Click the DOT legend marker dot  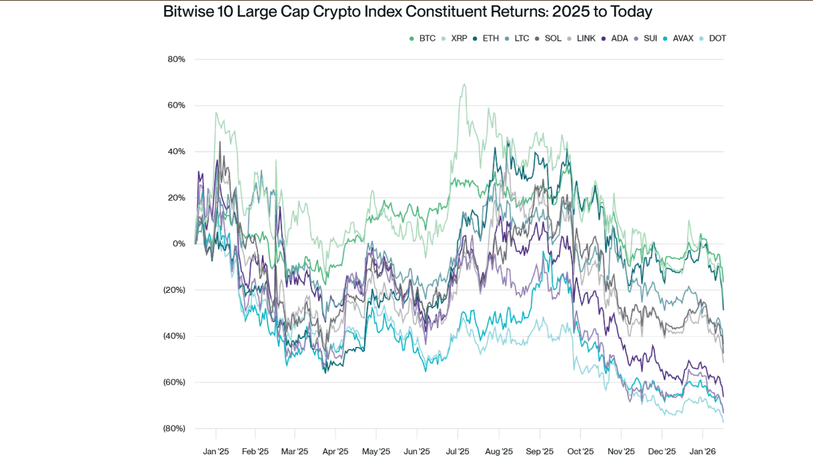point(702,39)
